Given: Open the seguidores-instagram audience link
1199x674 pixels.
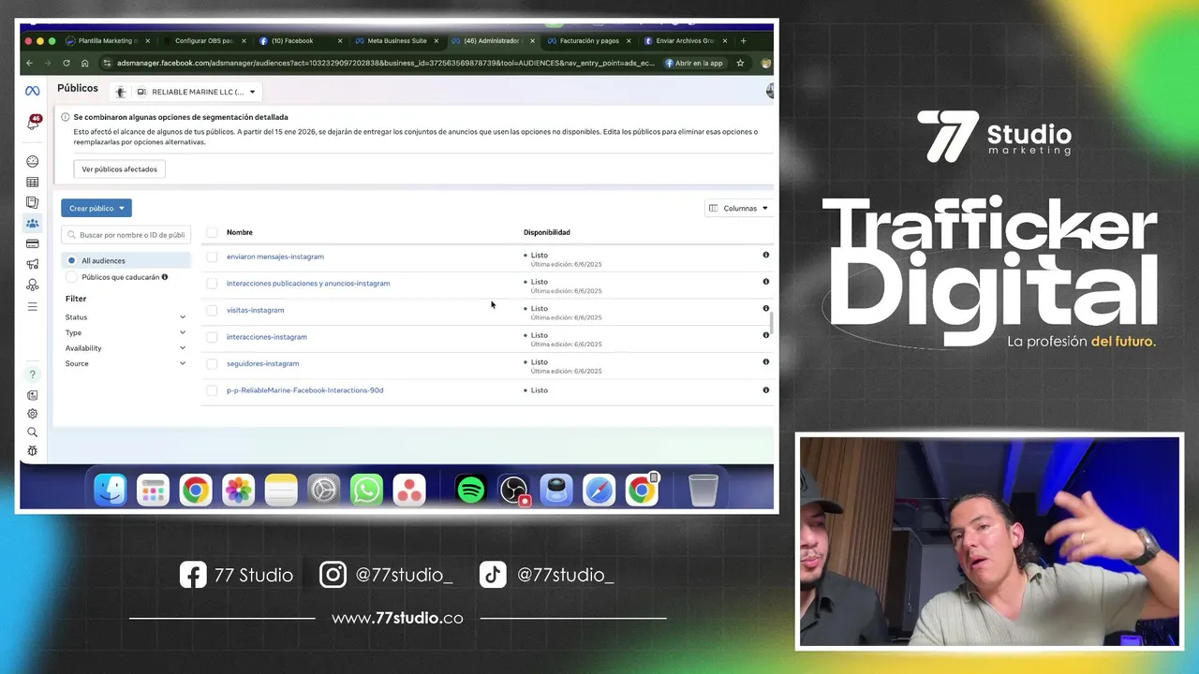Looking at the screenshot, I should 263,363.
